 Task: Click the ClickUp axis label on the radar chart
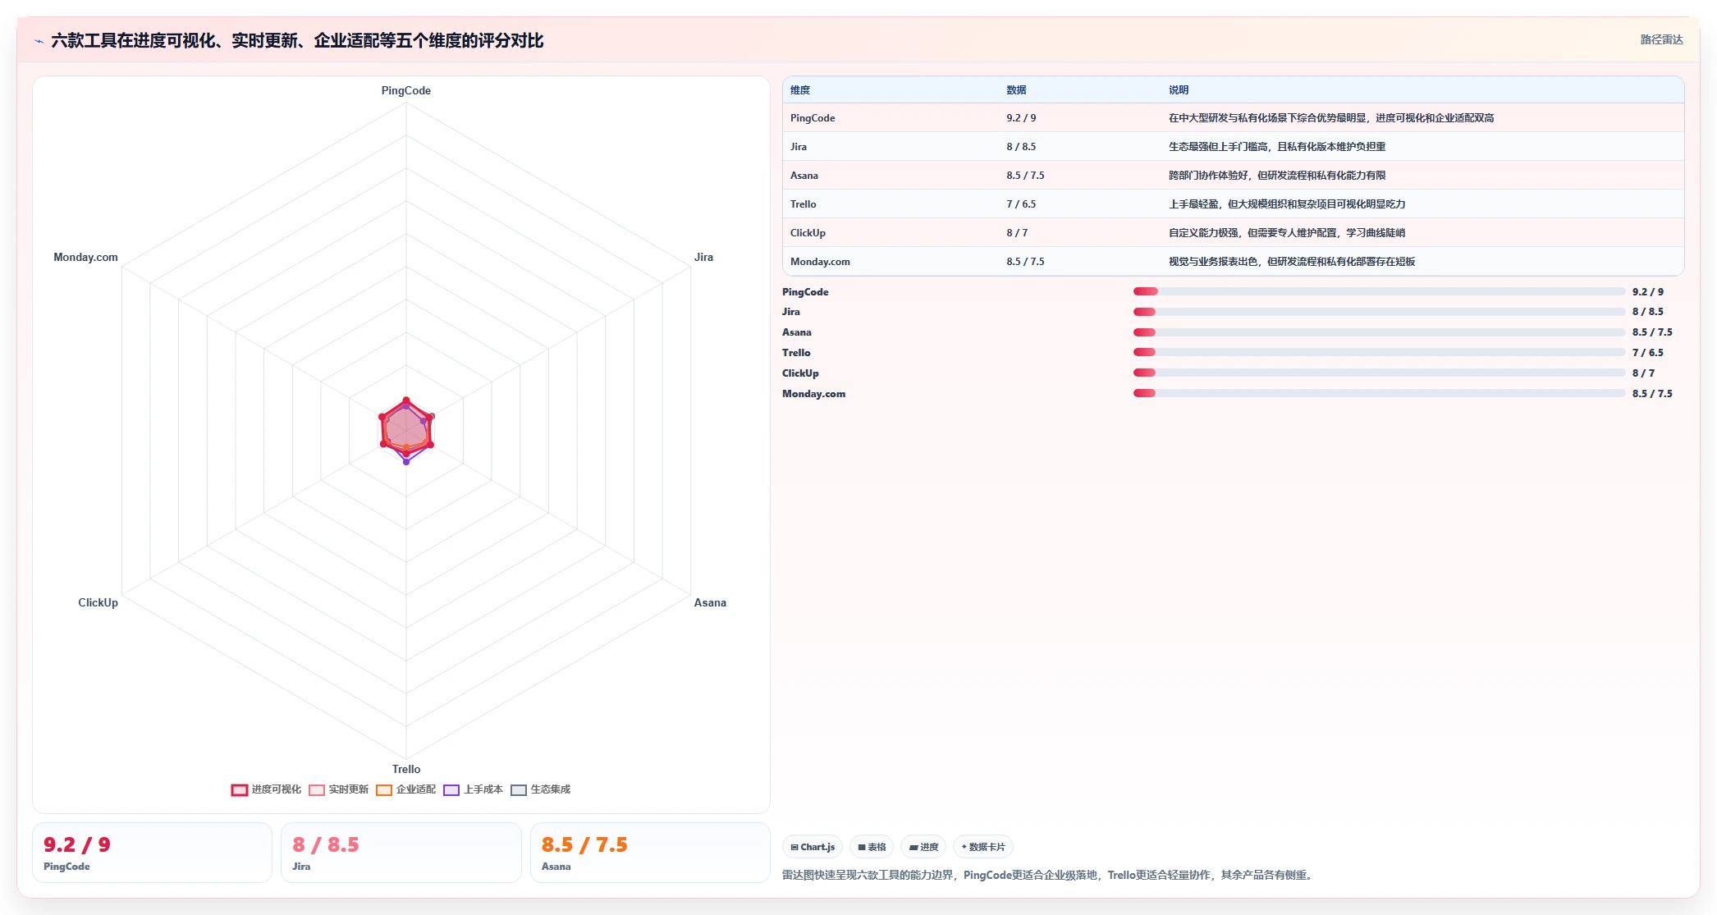click(x=98, y=603)
